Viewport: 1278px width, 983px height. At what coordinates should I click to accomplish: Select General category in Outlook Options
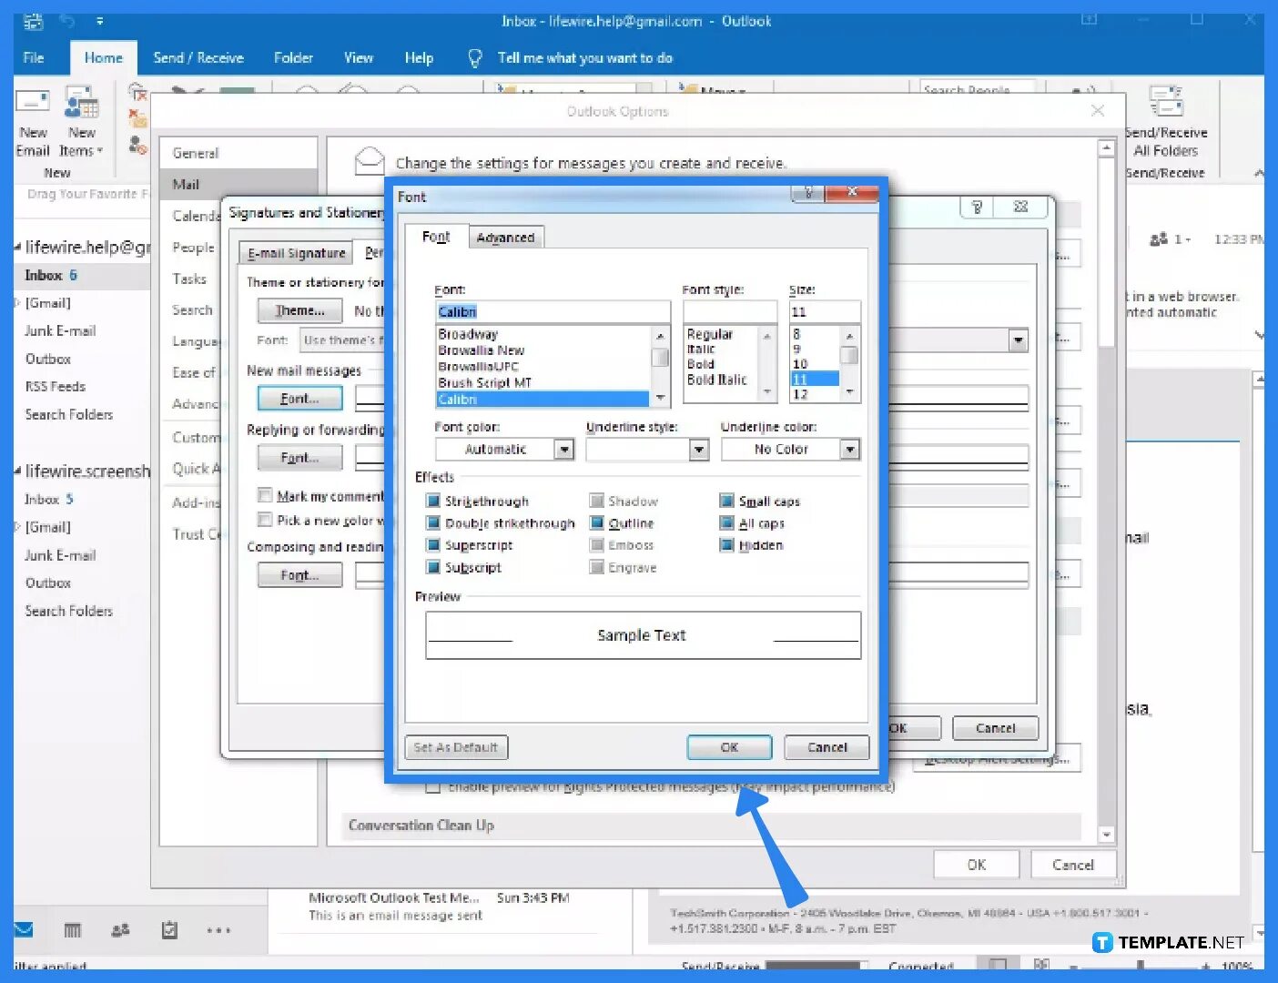(x=238, y=153)
